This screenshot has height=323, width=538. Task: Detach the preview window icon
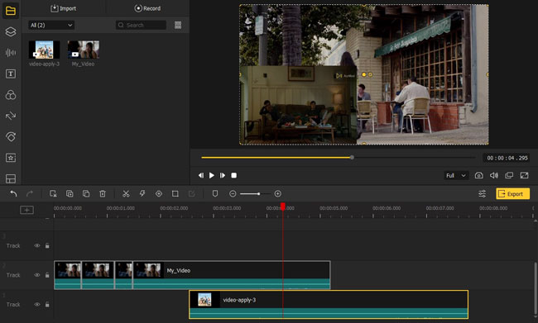[x=509, y=175]
